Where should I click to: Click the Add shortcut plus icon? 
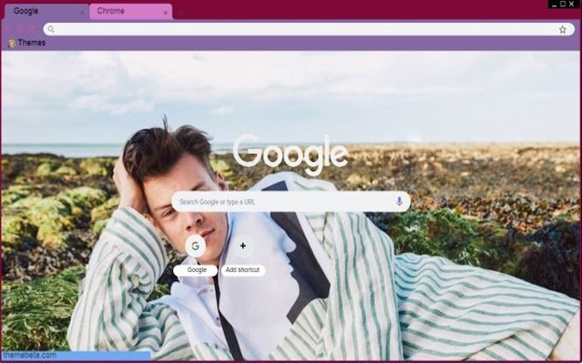(243, 246)
